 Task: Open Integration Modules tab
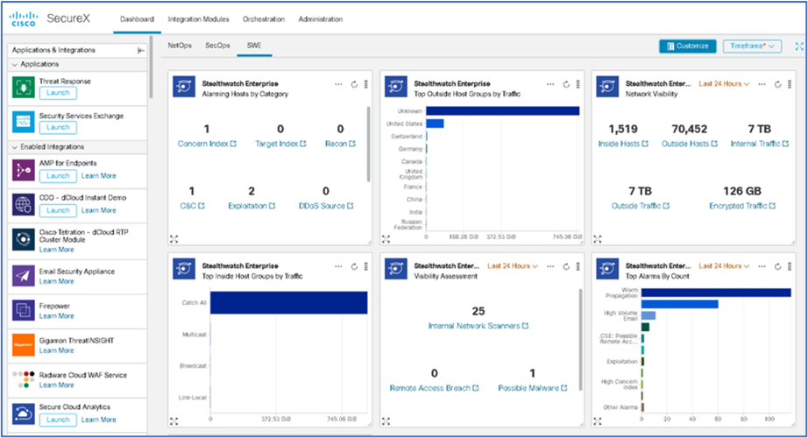coord(198,19)
